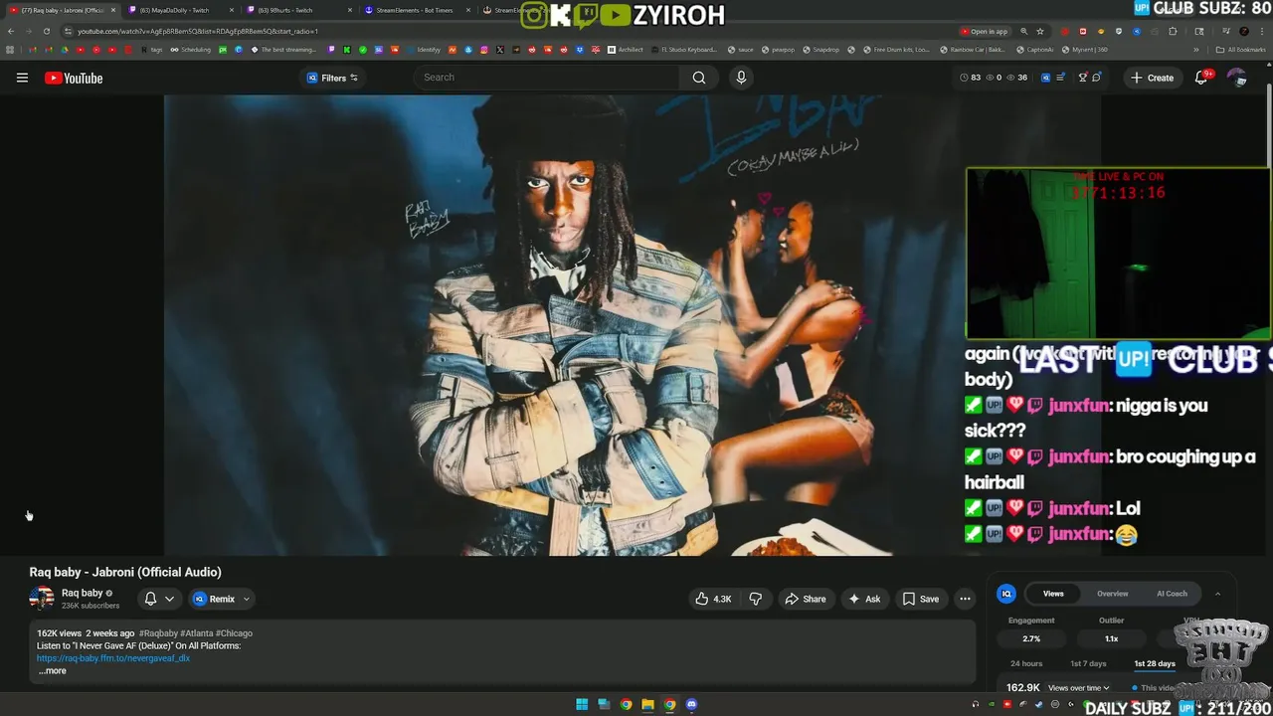Open Chrome extensions puzzle icon
The height and width of the screenshot is (716, 1273).
[x=1173, y=31]
